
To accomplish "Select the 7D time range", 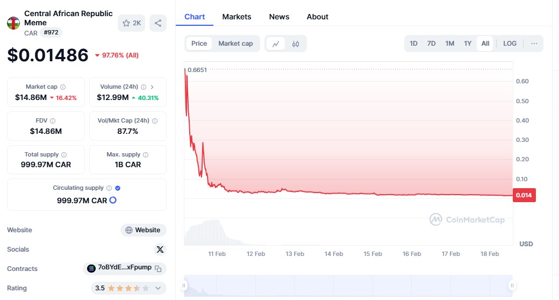I will [x=431, y=44].
